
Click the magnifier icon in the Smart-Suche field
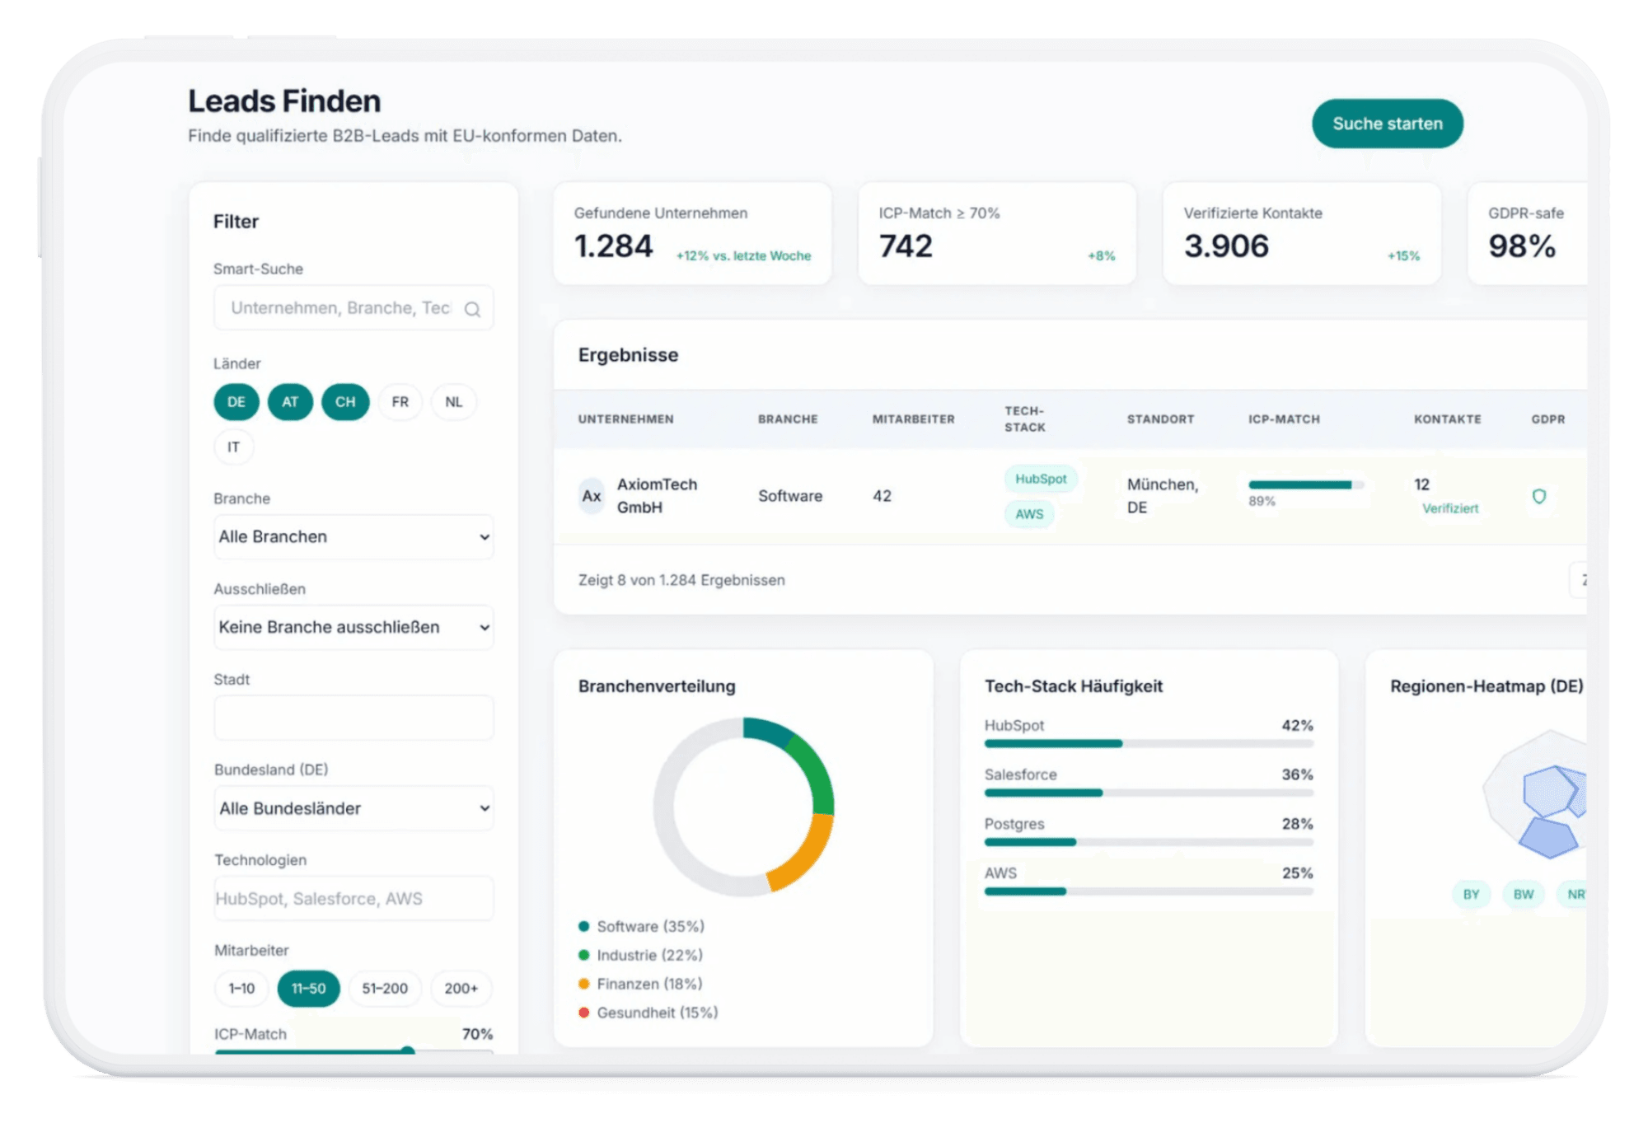tap(472, 308)
